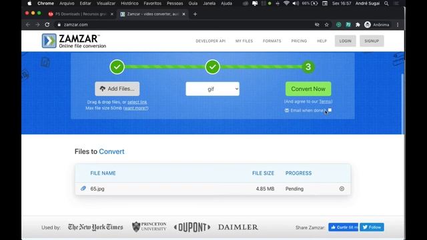Click the zamzar.com address bar

pyautogui.click(x=185, y=25)
